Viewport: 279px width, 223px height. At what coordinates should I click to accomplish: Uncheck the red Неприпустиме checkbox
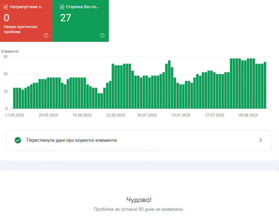[6, 7]
